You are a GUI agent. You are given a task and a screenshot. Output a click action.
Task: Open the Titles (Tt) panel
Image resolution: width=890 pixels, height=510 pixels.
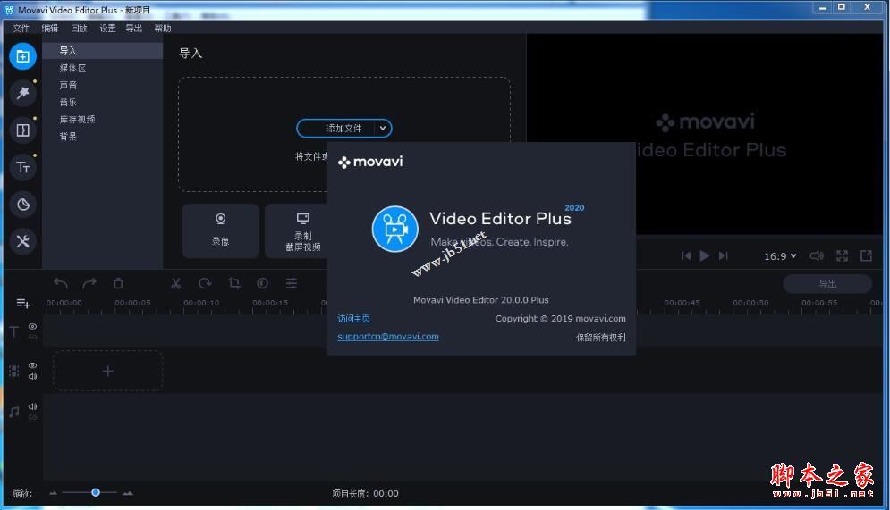[22, 167]
